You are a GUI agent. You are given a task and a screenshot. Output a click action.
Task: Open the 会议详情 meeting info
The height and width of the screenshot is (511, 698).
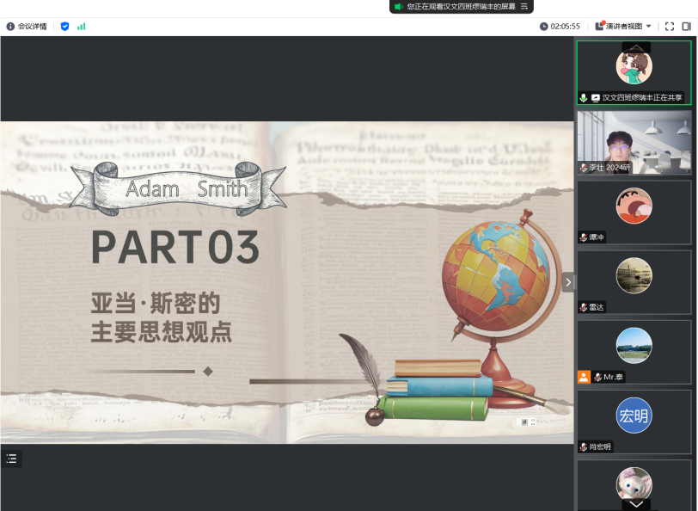(x=27, y=27)
